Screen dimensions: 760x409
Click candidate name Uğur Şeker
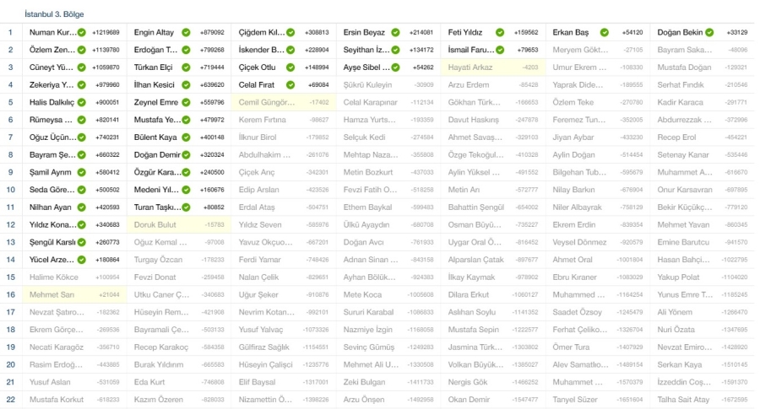[x=258, y=294]
